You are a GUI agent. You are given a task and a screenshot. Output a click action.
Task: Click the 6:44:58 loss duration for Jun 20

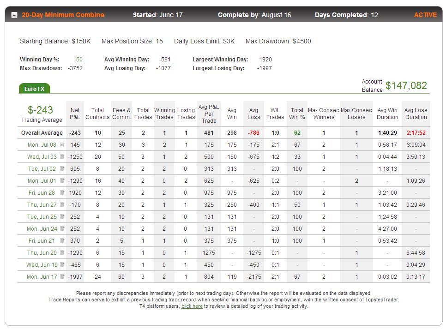pos(416,252)
